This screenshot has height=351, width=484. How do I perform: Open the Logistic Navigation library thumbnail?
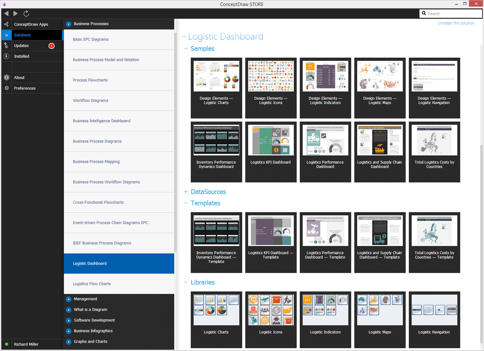[434, 320]
